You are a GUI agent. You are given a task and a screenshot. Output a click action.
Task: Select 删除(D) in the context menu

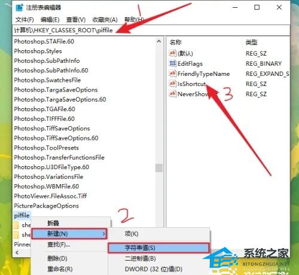click(57, 258)
